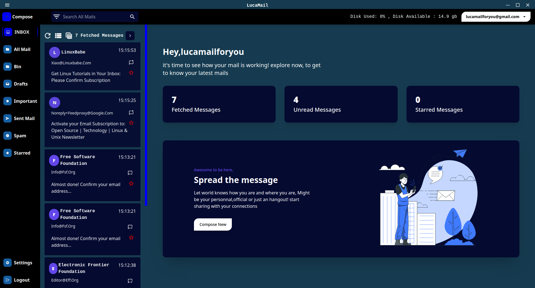Open the Important mail folder
Viewport: 535px width, 288px height.
point(25,101)
